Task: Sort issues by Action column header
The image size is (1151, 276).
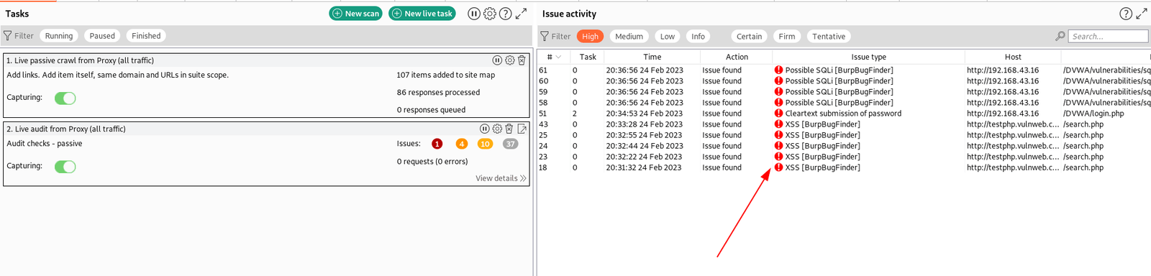Action: tap(737, 57)
